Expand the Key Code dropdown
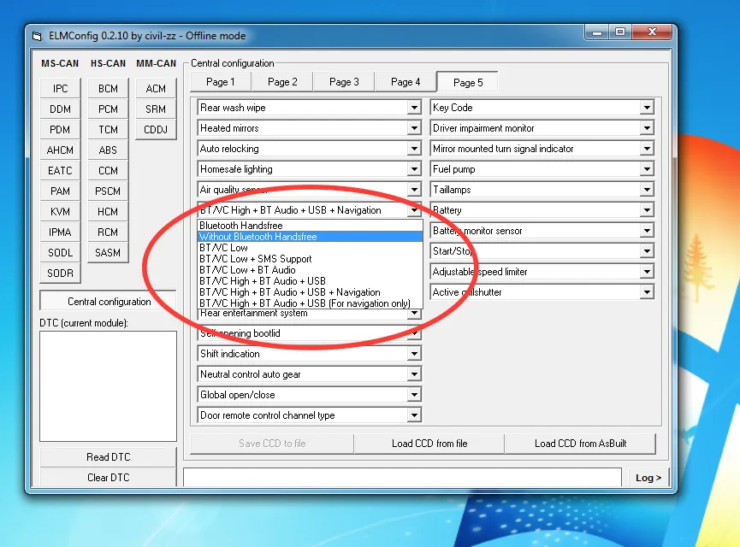The width and height of the screenshot is (740, 547). click(x=647, y=108)
